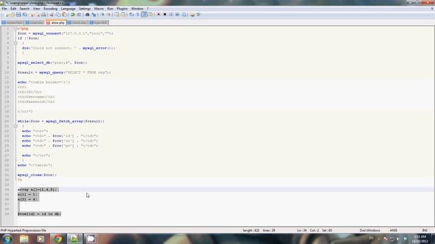Screen dimensions: 435x244
Task: Create a new file from toolbar
Action: coord(6,14)
